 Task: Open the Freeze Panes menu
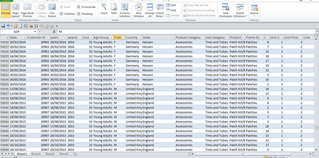point(160,11)
